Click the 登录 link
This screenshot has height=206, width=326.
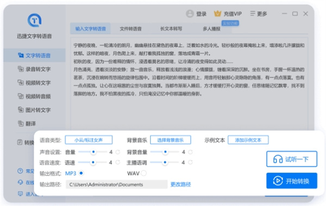coord(201,14)
